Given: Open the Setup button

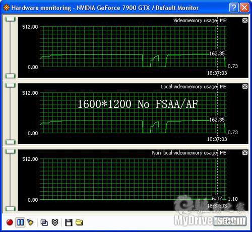Looking at the screenshot, I should point(230,221).
